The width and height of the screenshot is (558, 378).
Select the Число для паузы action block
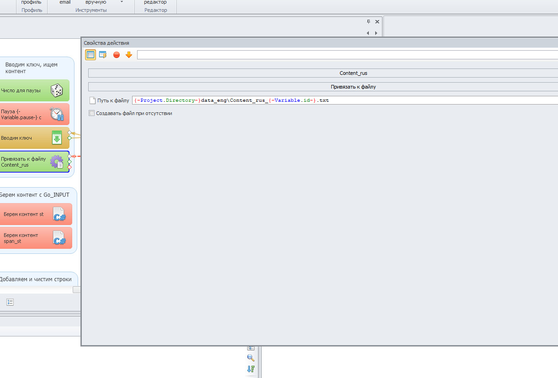34,90
